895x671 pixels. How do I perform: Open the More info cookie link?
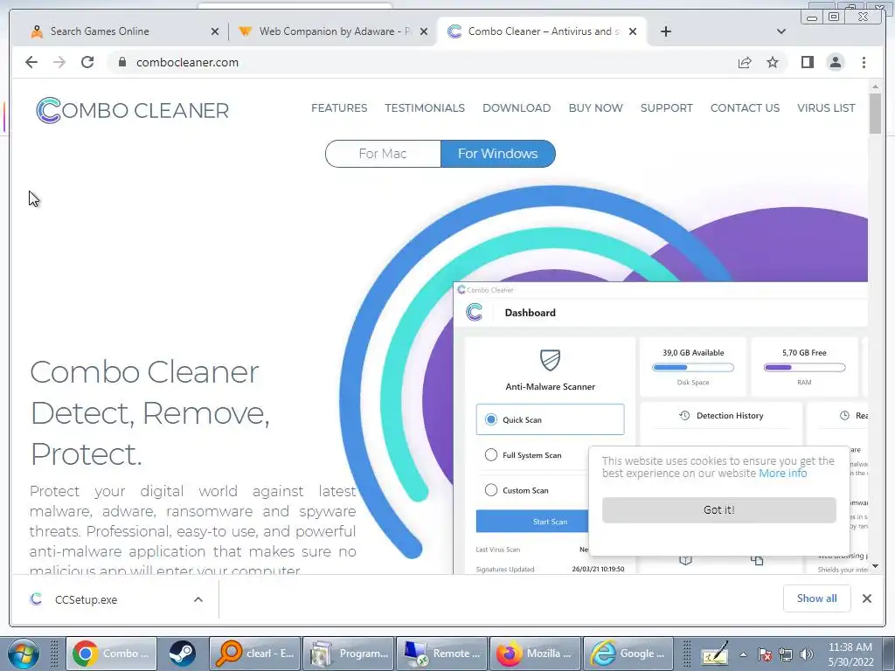tap(782, 473)
